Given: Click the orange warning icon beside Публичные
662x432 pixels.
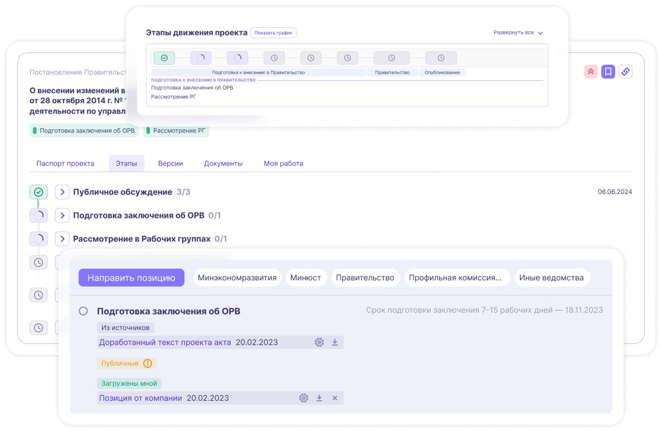Looking at the screenshot, I should tap(147, 363).
